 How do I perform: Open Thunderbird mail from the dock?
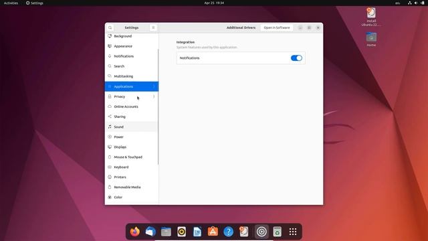[x=150, y=232]
